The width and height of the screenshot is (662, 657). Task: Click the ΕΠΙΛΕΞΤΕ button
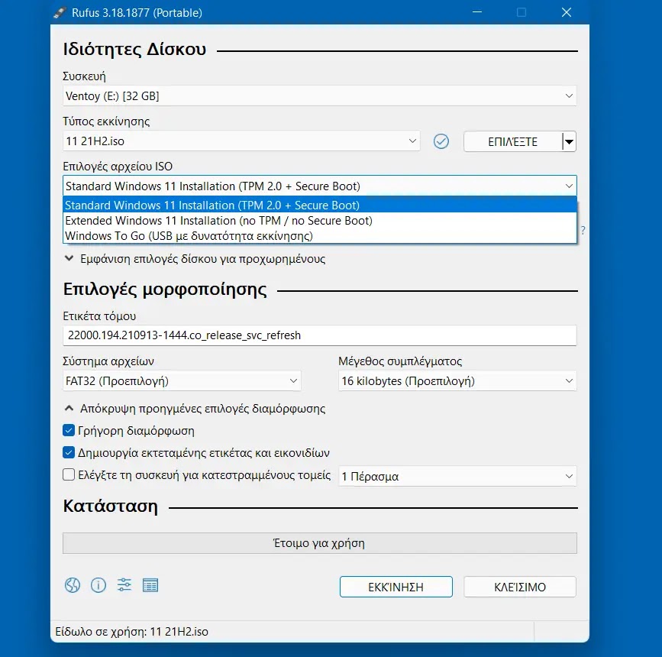(x=513, y=141)
